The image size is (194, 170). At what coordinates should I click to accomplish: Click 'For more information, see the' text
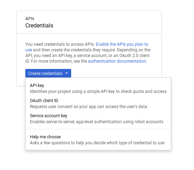click(59, 61)
